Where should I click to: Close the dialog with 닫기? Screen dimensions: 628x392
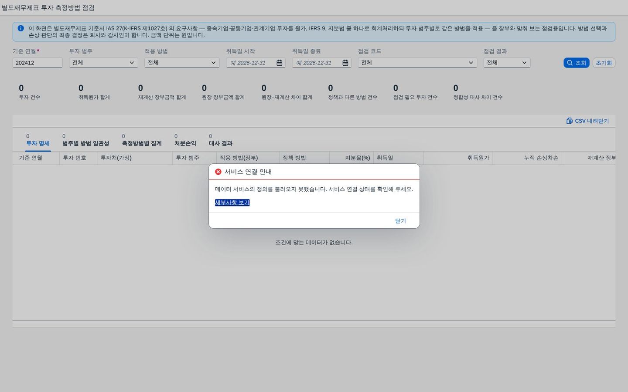(400, 221)
